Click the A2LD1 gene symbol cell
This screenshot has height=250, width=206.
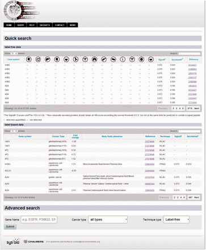pyautogui.click(x=8, y=170)
